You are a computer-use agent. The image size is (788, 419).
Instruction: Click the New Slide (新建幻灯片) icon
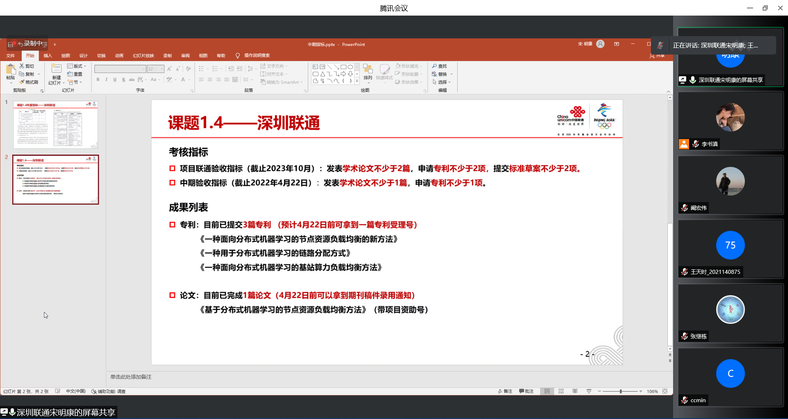56,69
